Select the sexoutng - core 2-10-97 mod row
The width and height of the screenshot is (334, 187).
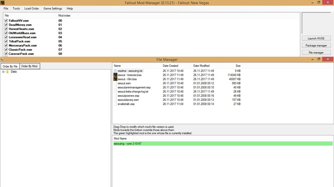point(223,144)
